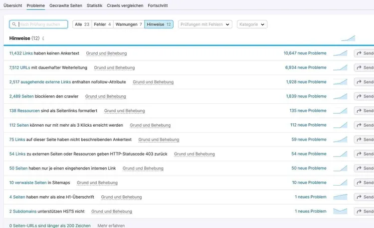
Task: Open the Übersicht tab
Action: click(x=12, y=5)
